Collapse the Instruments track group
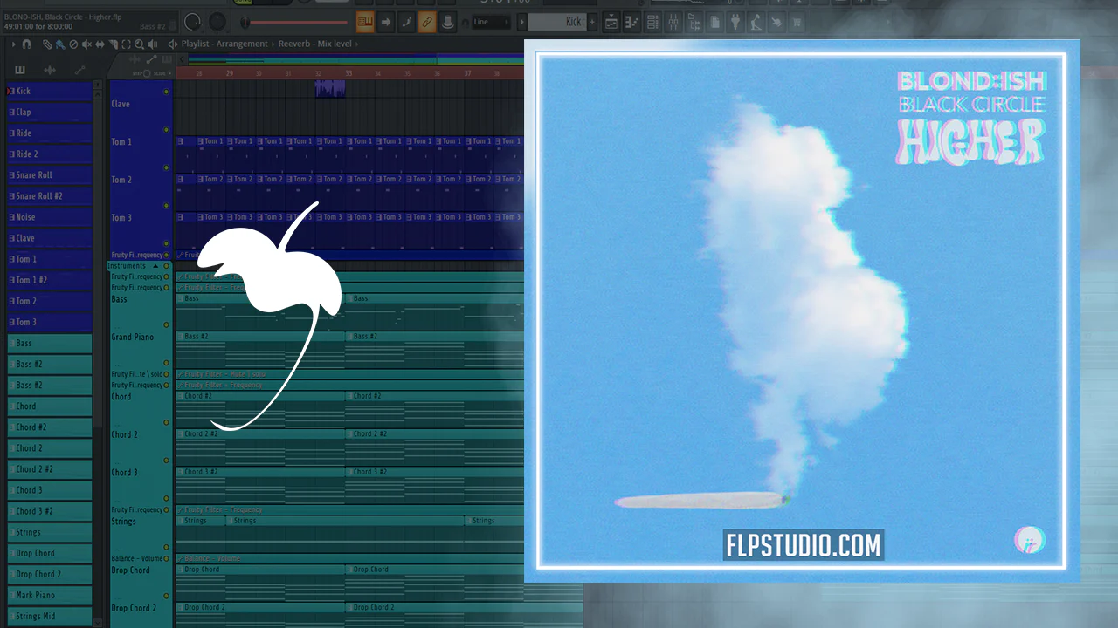1118x628 pixels. [x=155, y=265]
